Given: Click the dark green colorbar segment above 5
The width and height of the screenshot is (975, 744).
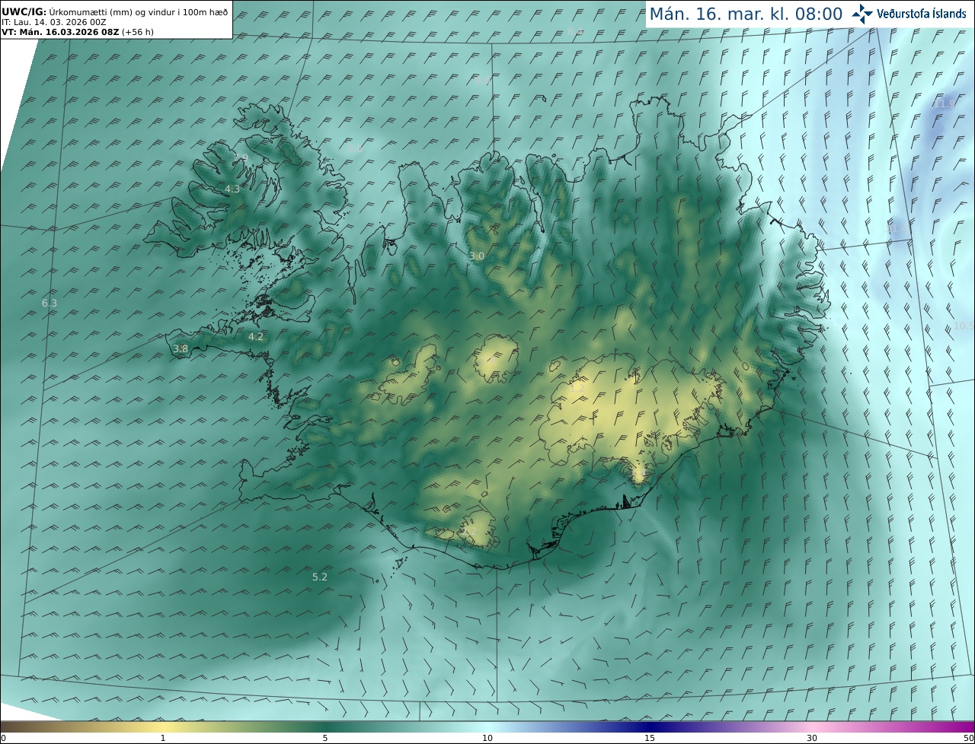Looking at the screenshot, I should pyautogui.click(x=325, y=727).
